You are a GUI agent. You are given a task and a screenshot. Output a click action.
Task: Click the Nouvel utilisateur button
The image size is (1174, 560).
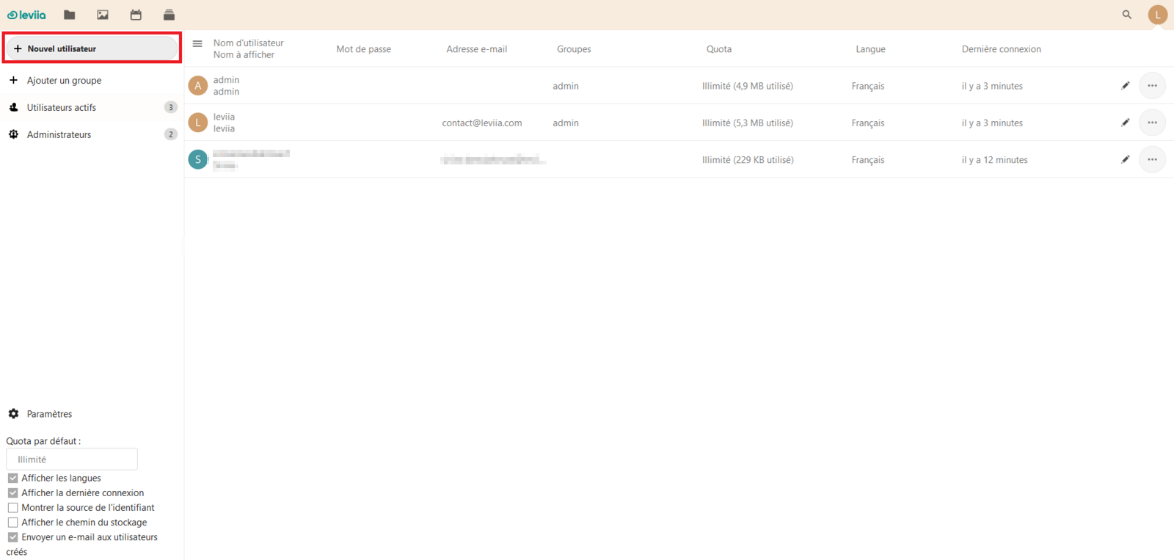pyautogui.click(x=92, y=48)
